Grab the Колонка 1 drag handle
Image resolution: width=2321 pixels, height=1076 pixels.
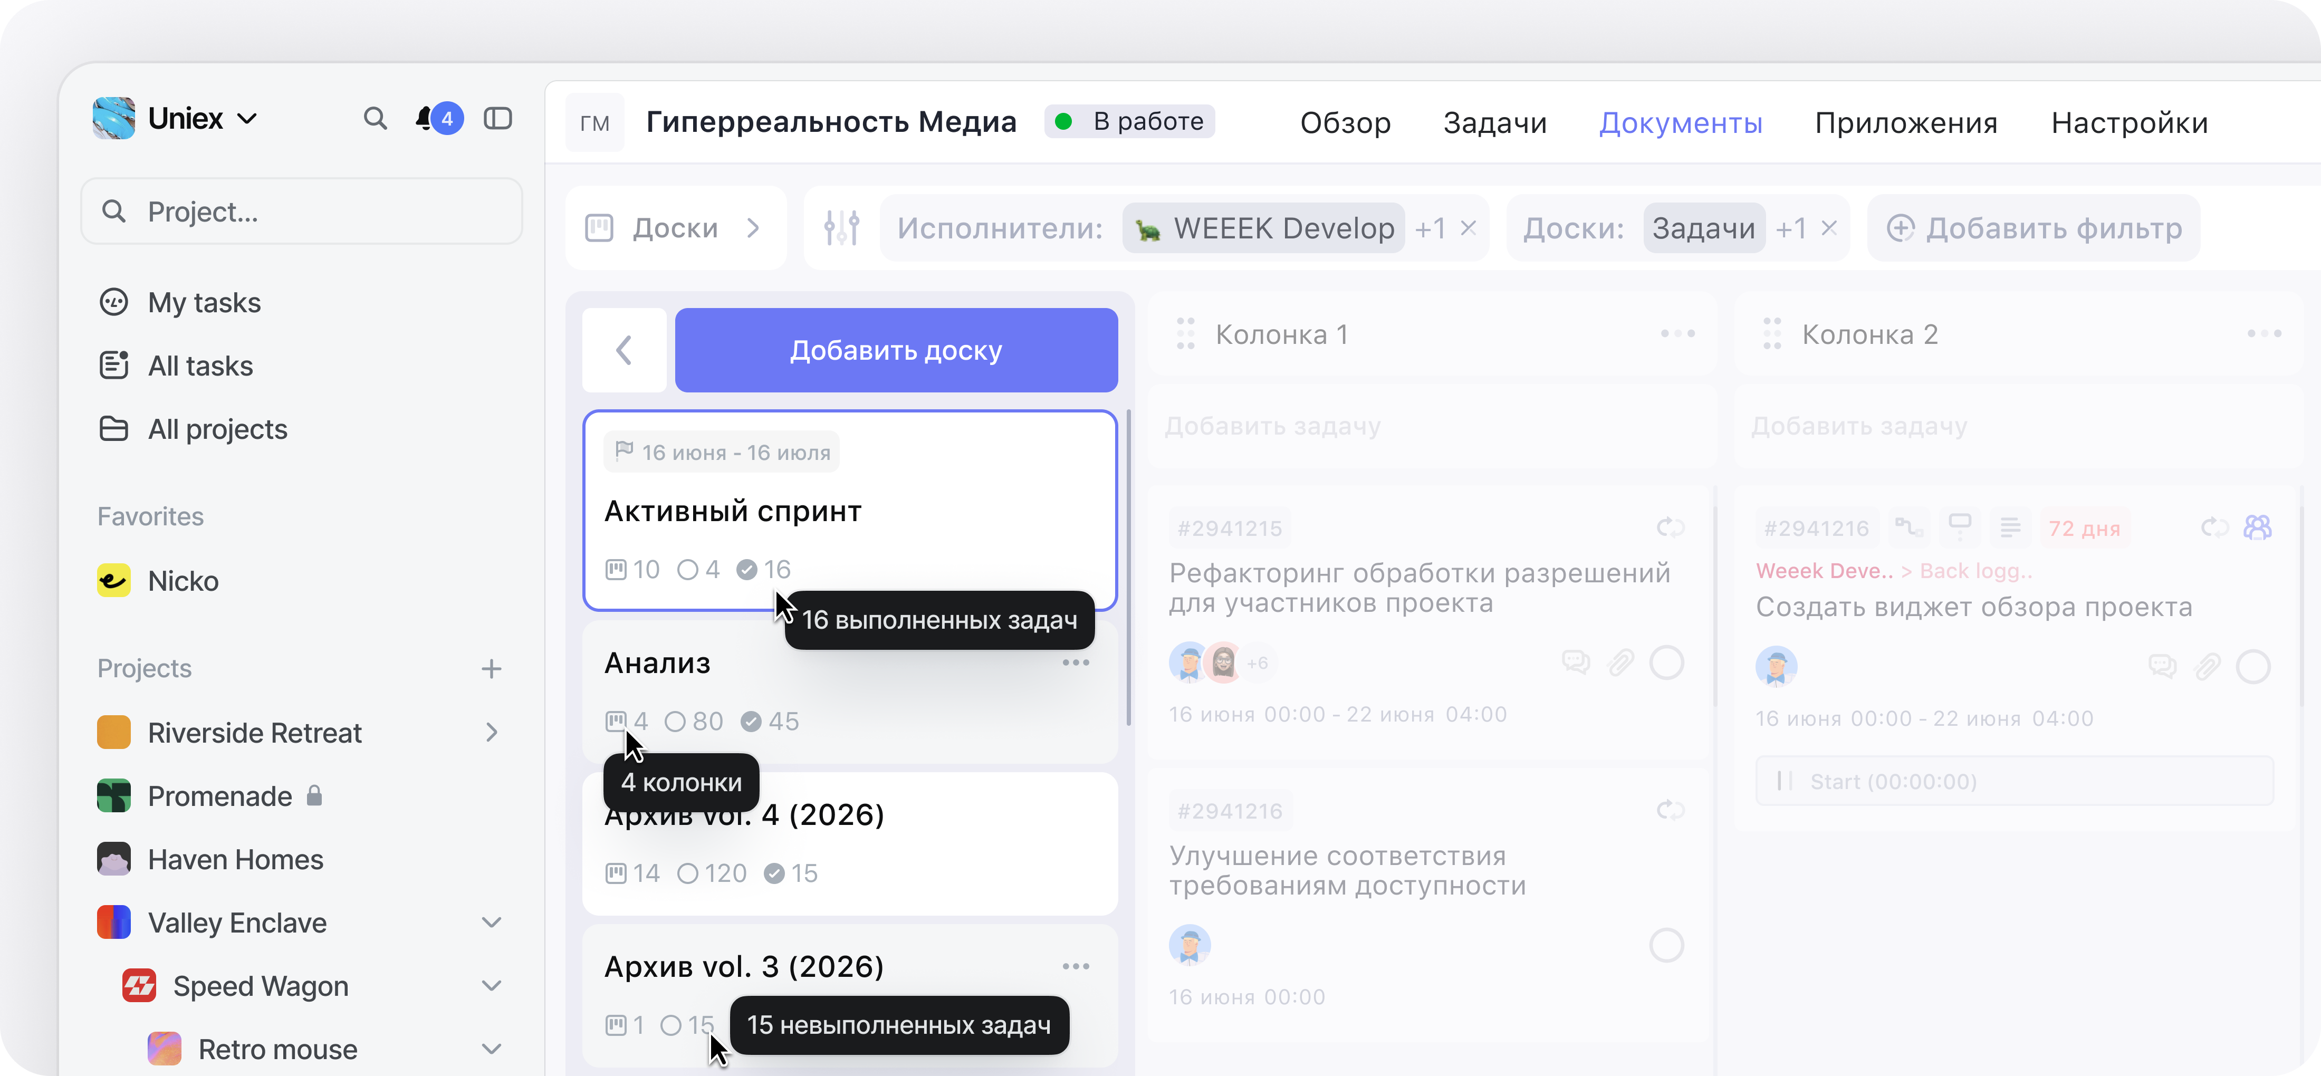(x=1186, y=333)
